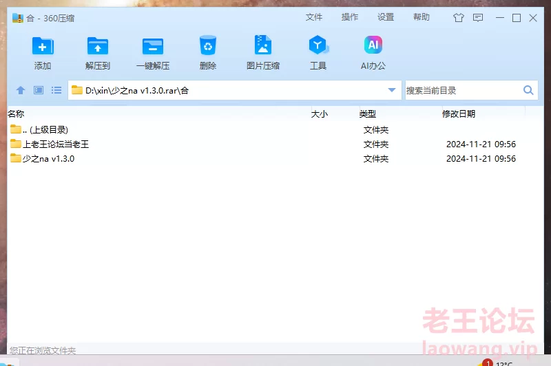Switch to the icon view mode button
This screenshot has height=366, width=551.
pyautogui.click(x=39, y=91)
